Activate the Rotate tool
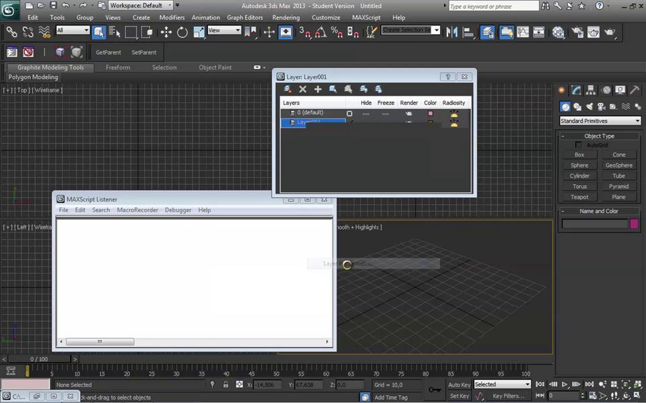The height and width of the screenshot is (403, 646). pyautogui.click(x=182, y=32)
